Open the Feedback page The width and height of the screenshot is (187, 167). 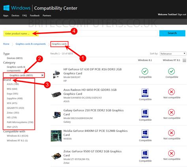[x=35, y=15]
